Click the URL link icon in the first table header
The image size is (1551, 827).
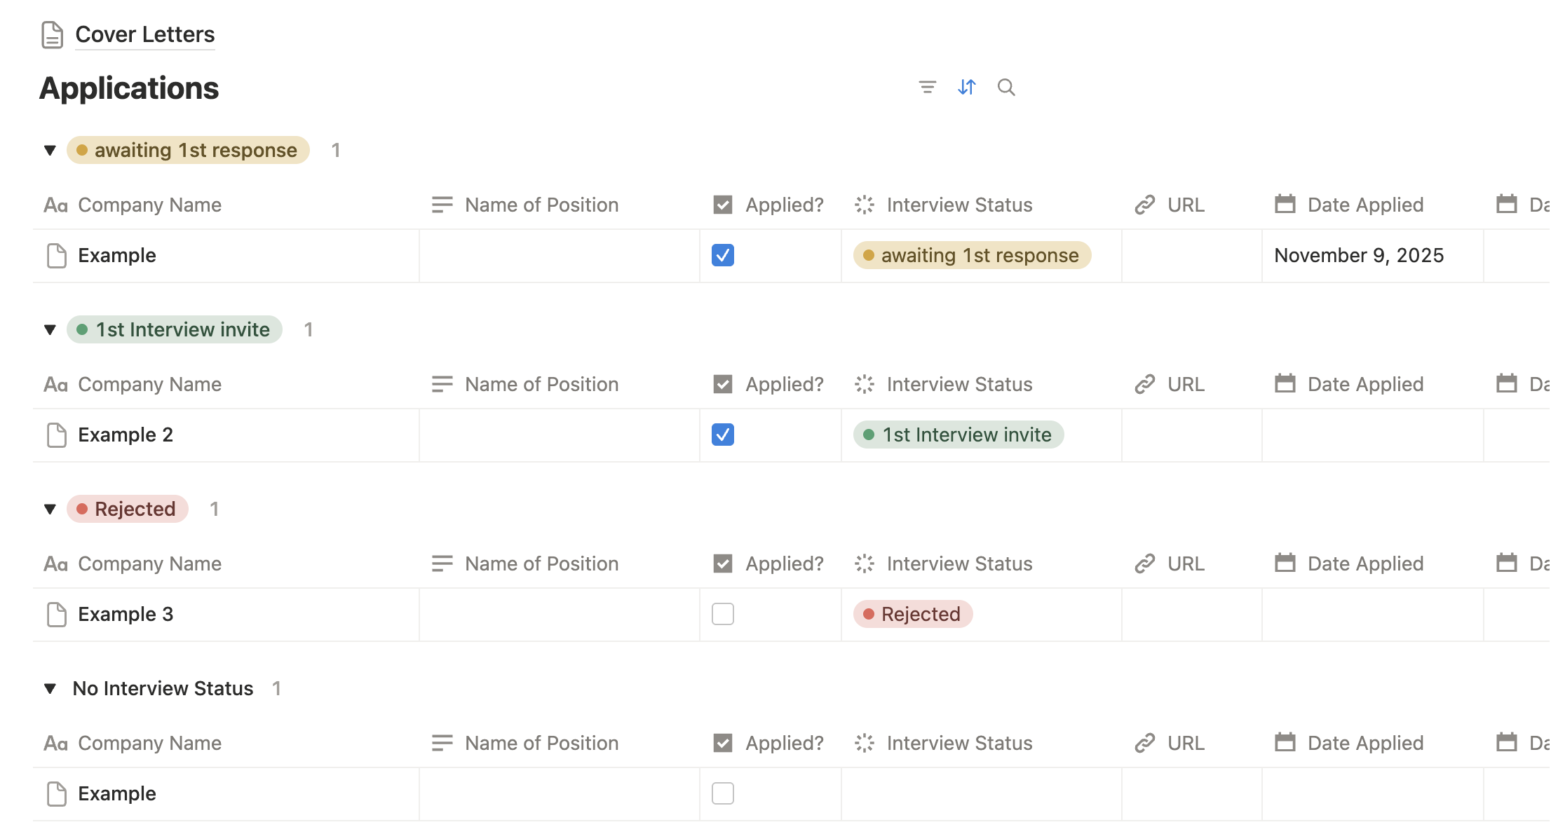click(x=1145, y=205)
